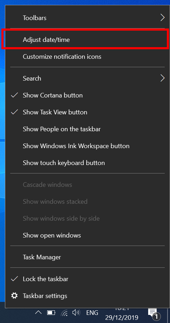The image size is (170, 323).
Task: Switch input language ENG indicator
Action: pyautogui.click(x=92, y=313)
